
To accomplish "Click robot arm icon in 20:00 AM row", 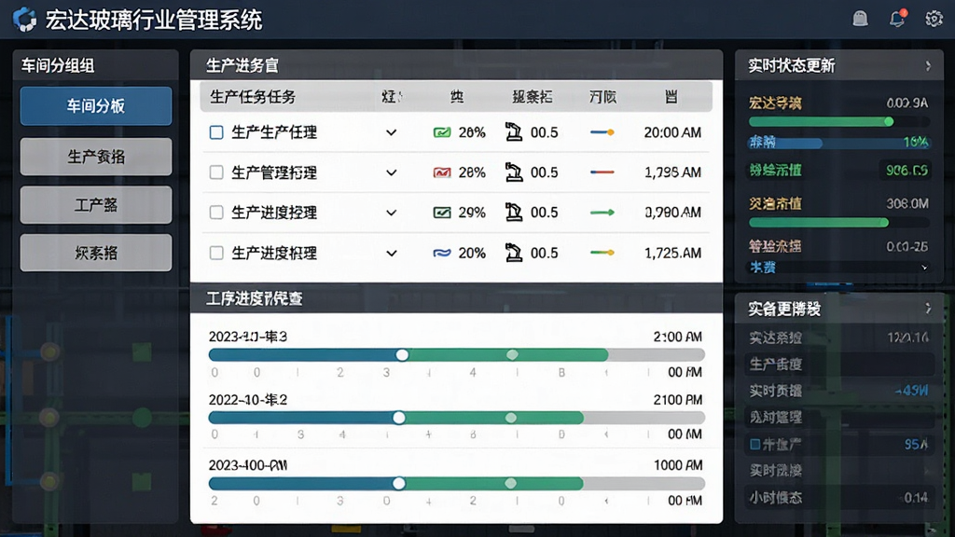I will (x=514, y=132).
